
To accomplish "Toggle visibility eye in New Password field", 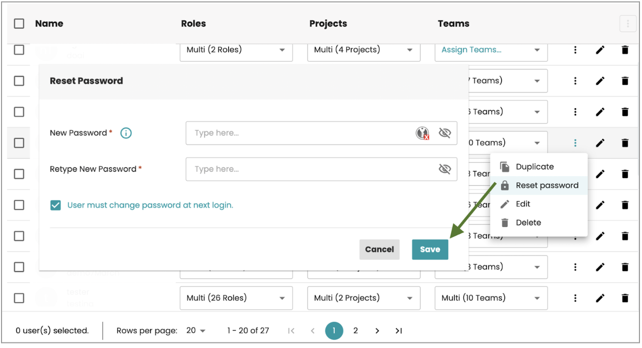I will [445, 133].
